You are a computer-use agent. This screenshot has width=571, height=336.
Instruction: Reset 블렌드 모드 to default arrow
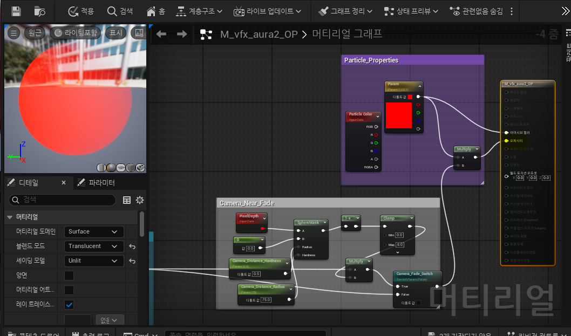[132, 246]
